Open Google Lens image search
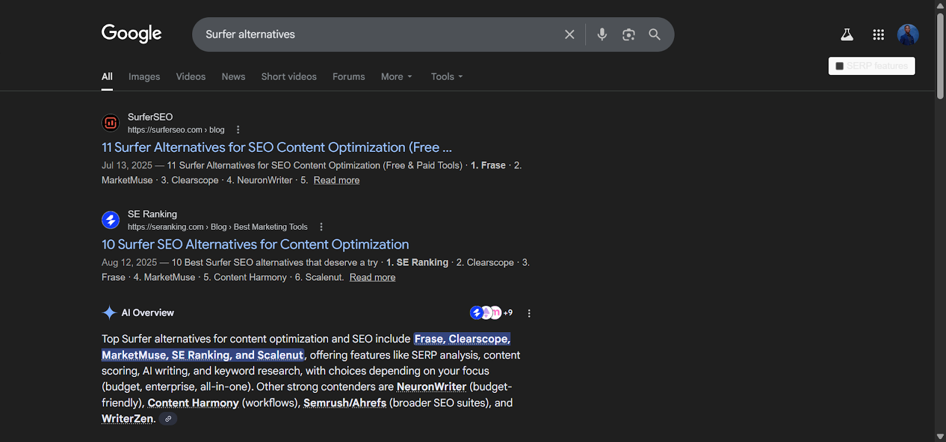Image resolution: width=946 pixels, height=442 pixels. pyautogui.click(x=628, y=34)
